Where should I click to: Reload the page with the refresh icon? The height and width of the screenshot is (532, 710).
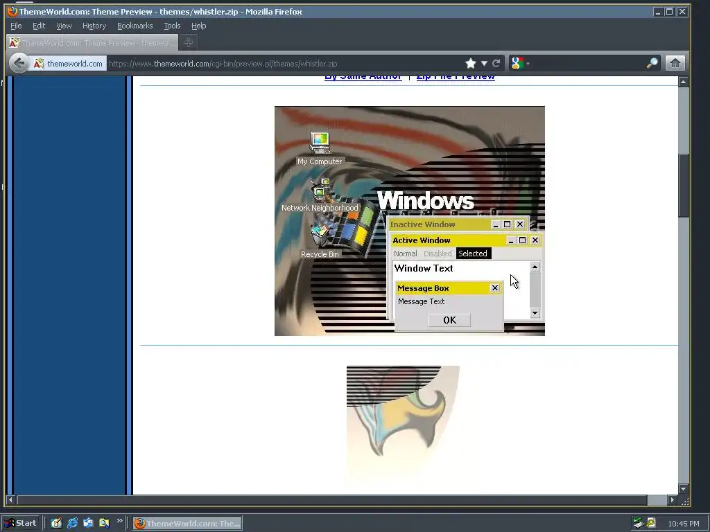click(496, 63)
